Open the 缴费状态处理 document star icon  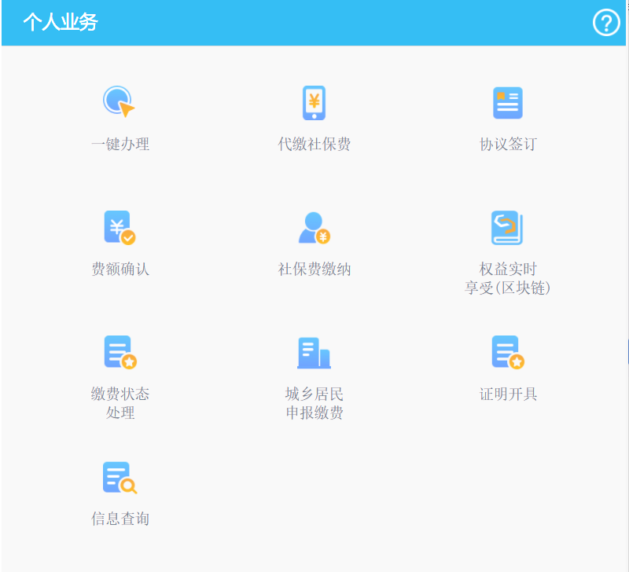(x=120, y=352)
